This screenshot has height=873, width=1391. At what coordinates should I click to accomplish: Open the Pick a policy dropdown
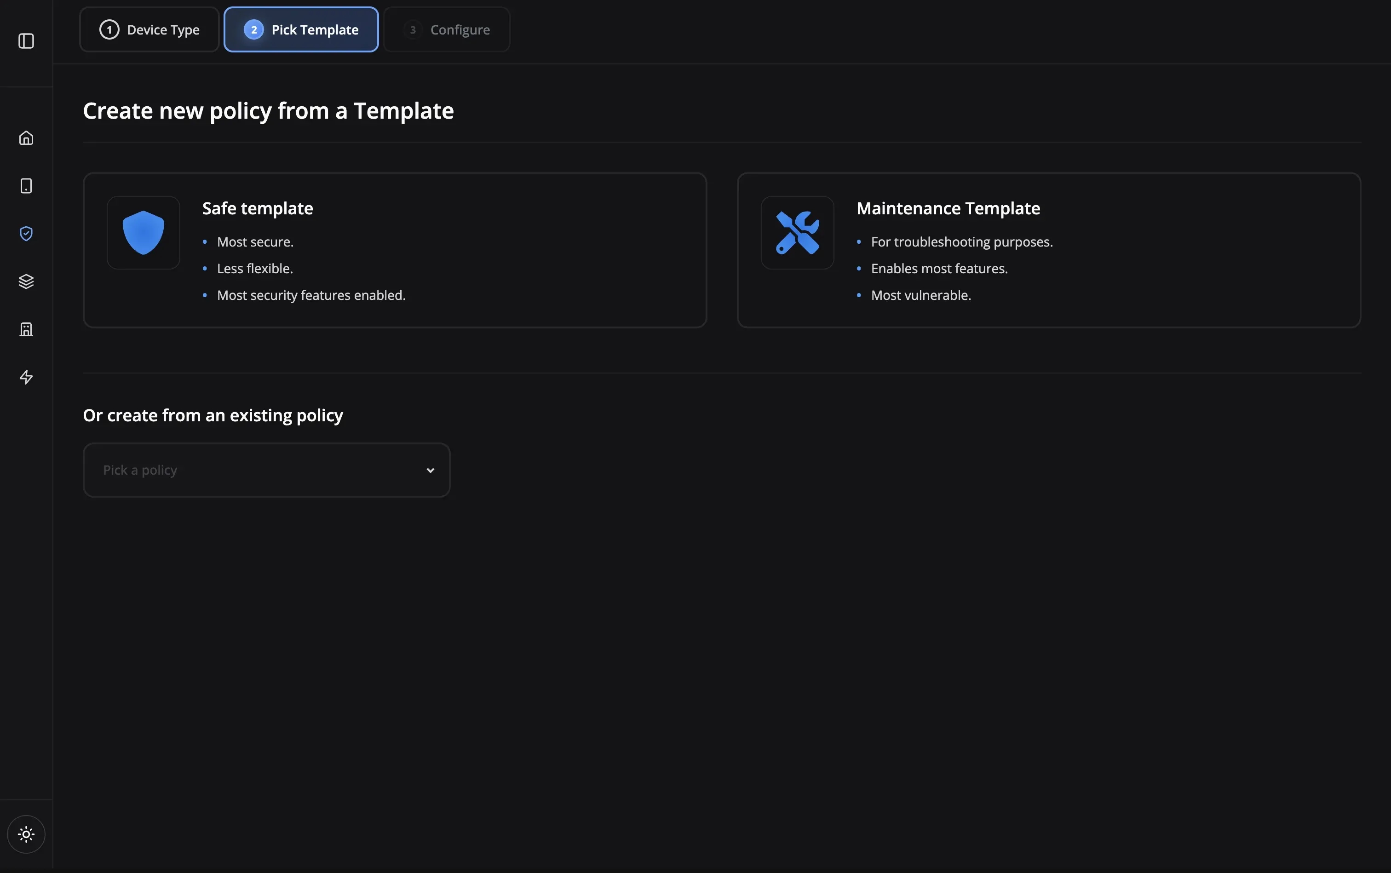click(265, 470)
